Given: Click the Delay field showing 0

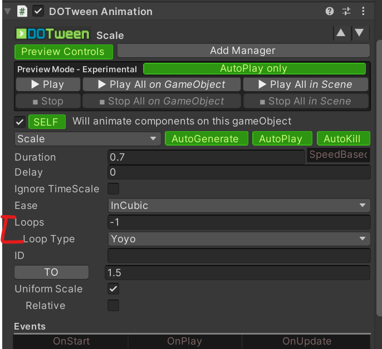Looking at the screenshot, I should point(239,172).
